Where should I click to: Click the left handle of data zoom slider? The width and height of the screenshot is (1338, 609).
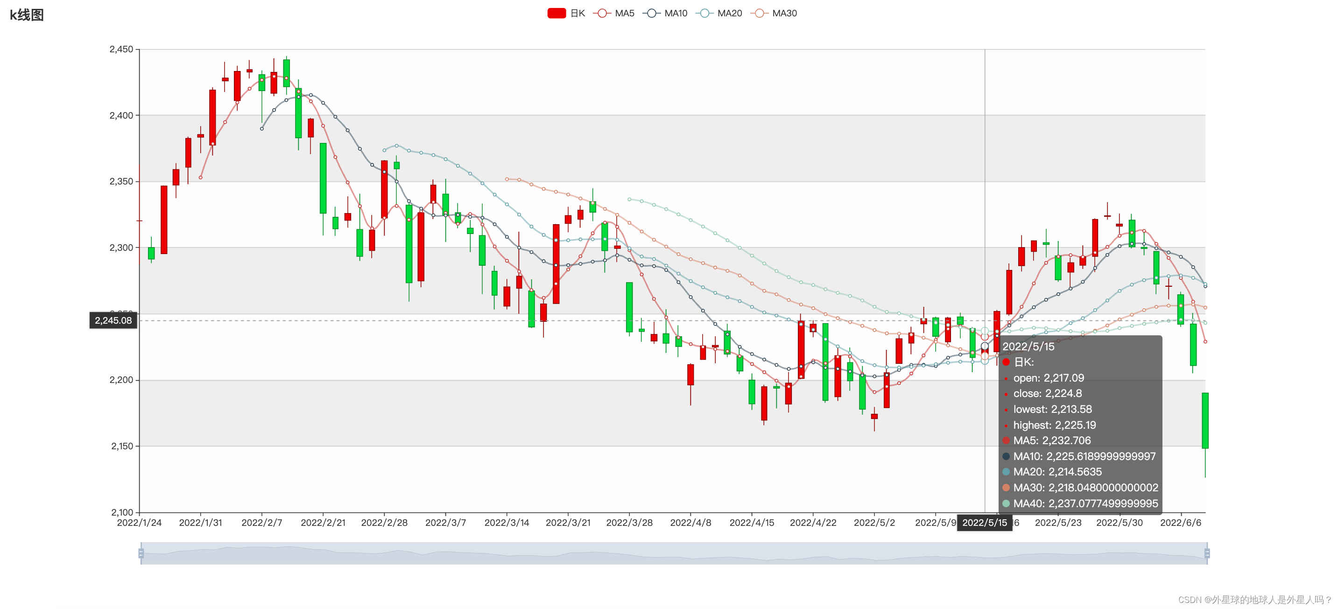point(141,553)
